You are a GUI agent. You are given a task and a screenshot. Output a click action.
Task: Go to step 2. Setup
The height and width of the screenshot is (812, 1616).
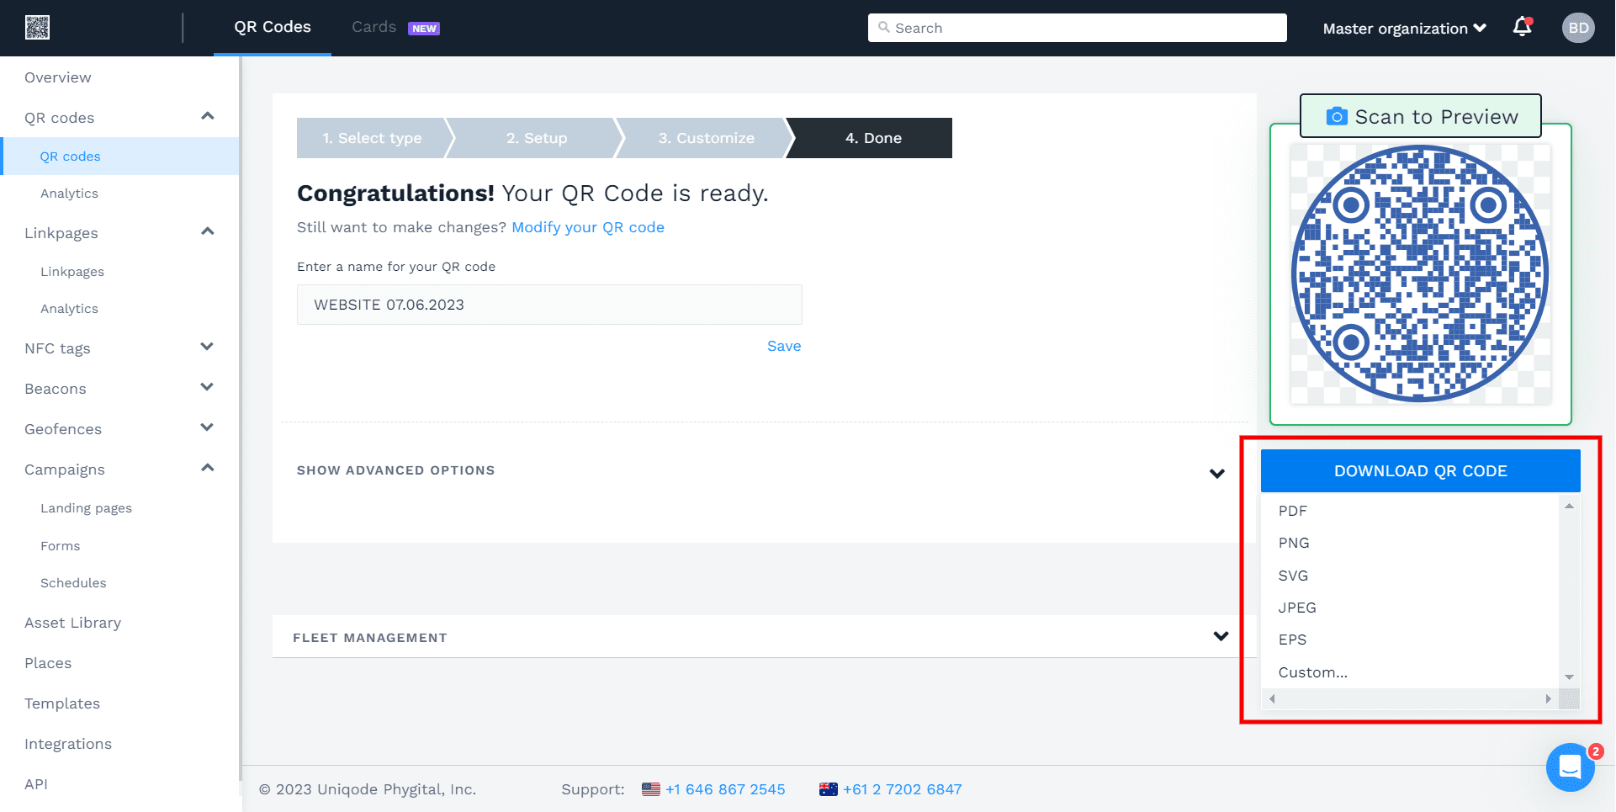(x=537, y=138)
